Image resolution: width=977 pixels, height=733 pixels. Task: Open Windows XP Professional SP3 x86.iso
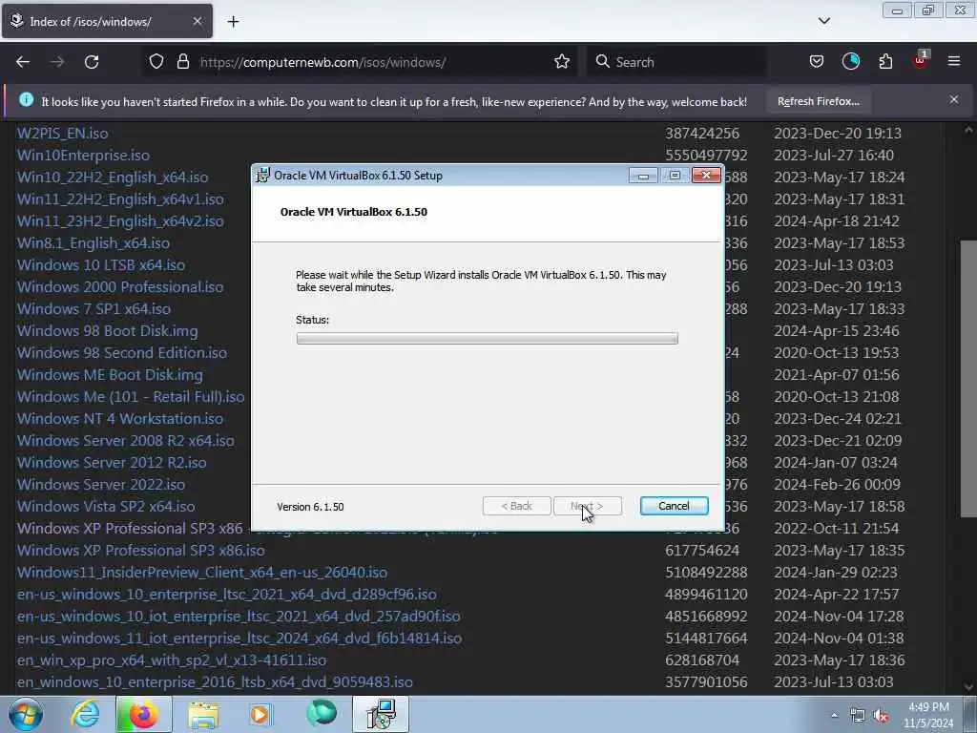[x=141, y=551]
